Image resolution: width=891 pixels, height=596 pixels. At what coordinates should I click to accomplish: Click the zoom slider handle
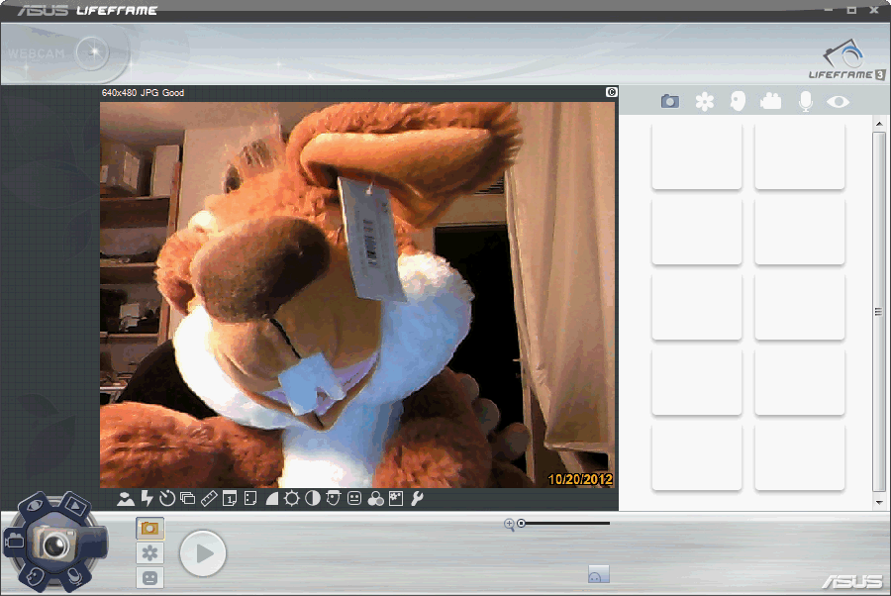click(521, 524)
